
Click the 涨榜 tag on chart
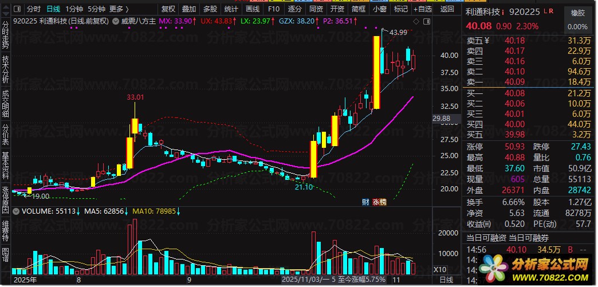coord(379,202)
